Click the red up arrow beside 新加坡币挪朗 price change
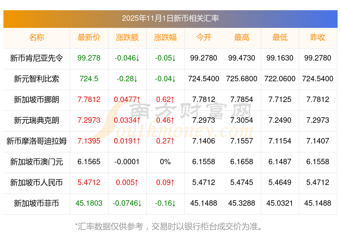 click(138, 100)
